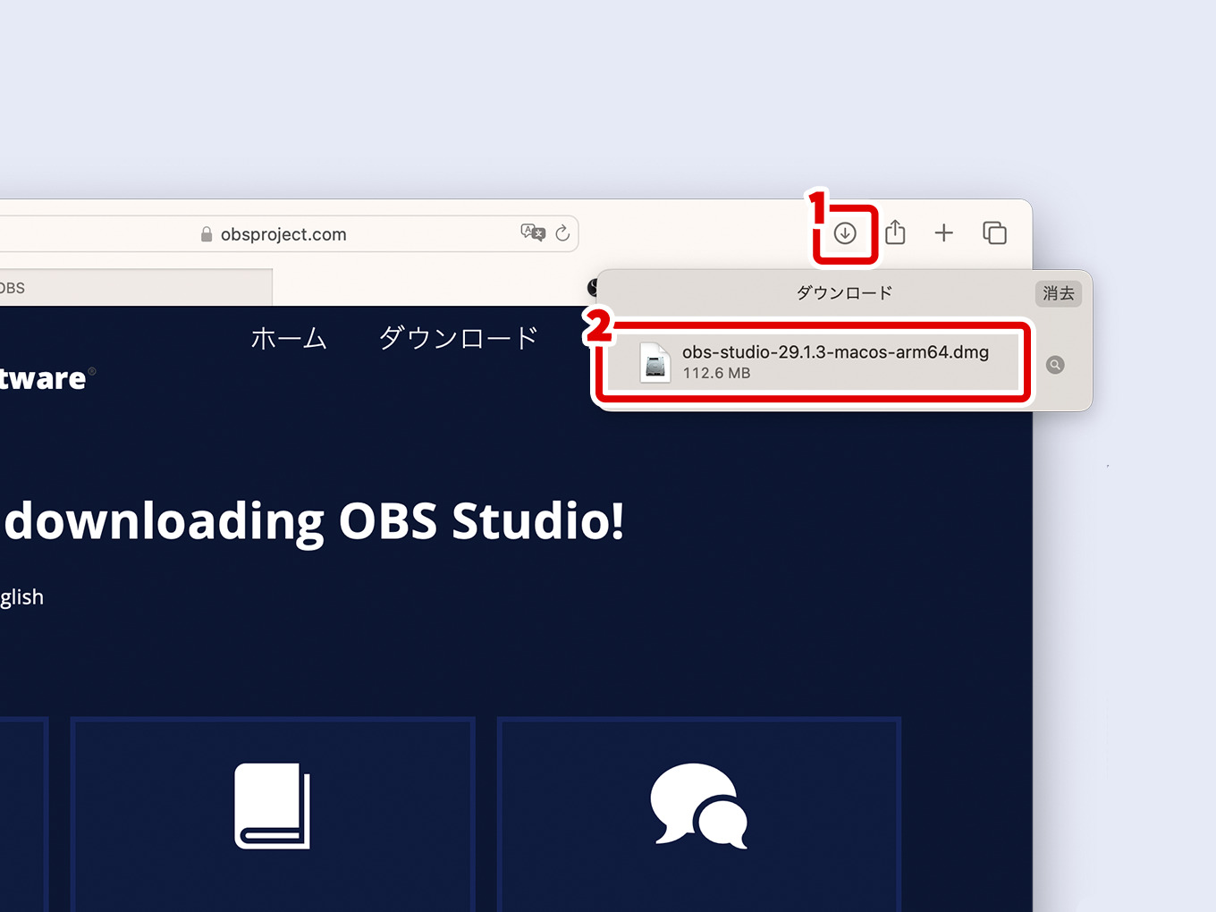Clear downloads list with 消去 button

[1059, 293]
